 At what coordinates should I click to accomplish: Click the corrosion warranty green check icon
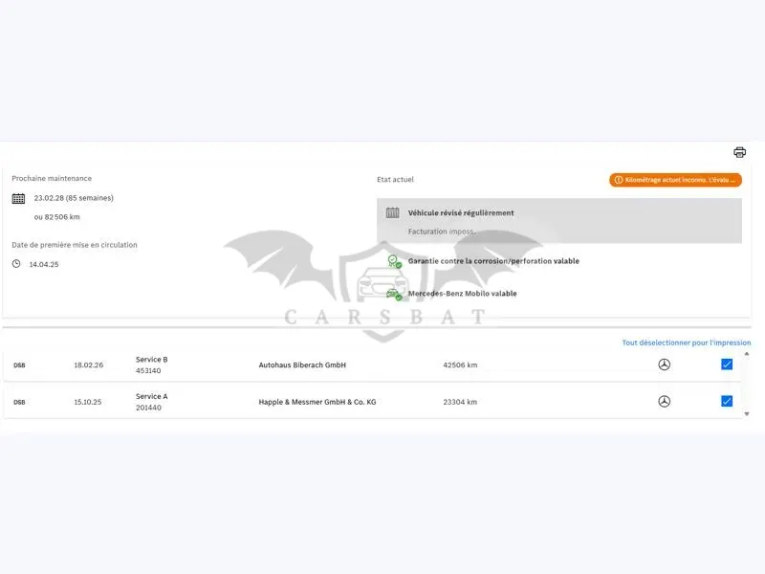pos(394,261)
